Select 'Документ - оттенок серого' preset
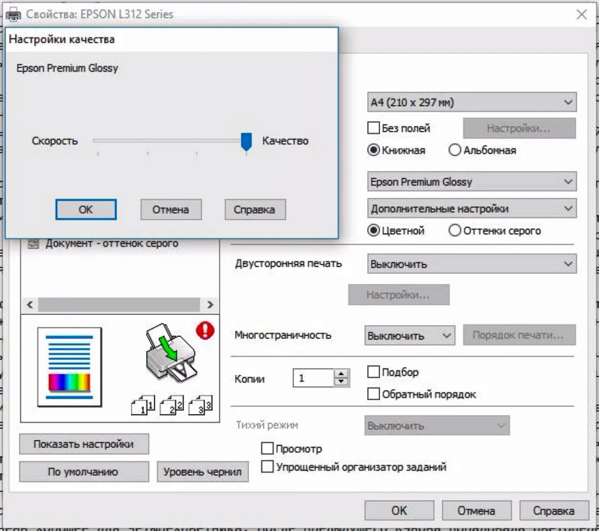This screenshot has width=599, height=531. [112, 243]
